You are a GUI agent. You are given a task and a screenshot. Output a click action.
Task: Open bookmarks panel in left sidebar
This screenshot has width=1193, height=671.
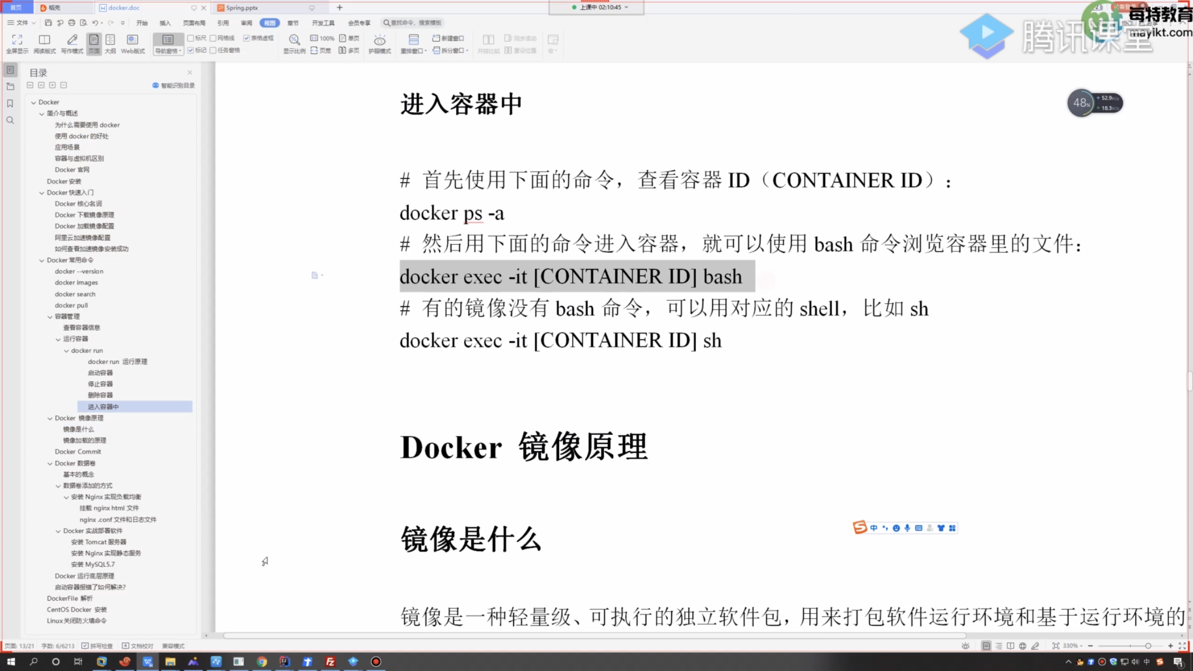coord(10,103)
